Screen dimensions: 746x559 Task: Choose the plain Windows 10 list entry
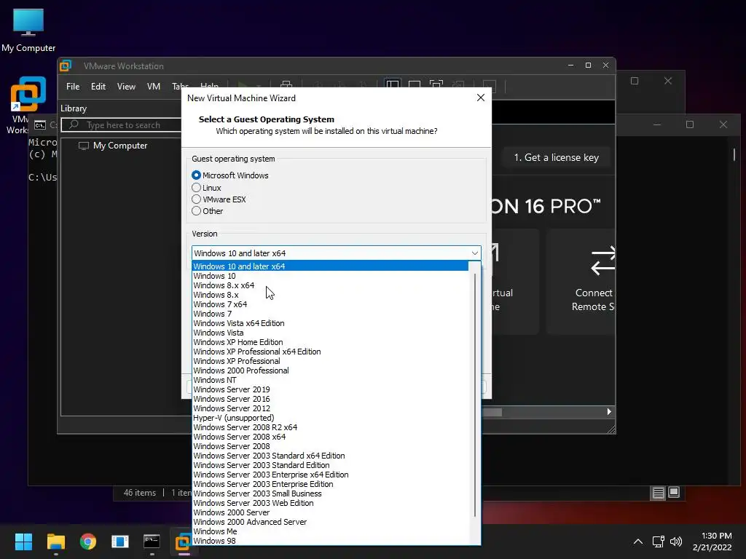tap(330, 276)
